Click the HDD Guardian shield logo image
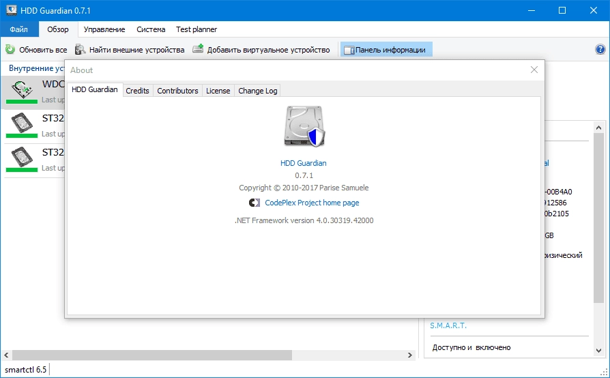The width and height of the screenshot is (610, 378). (x=304, y=126)
